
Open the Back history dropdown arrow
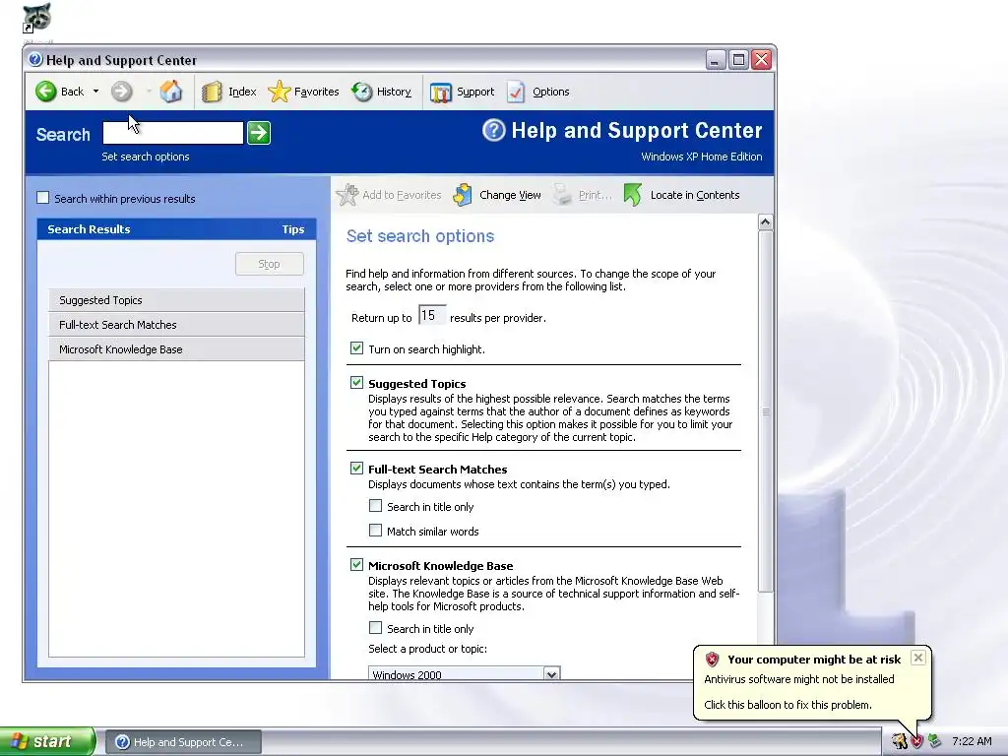[95, 92]
